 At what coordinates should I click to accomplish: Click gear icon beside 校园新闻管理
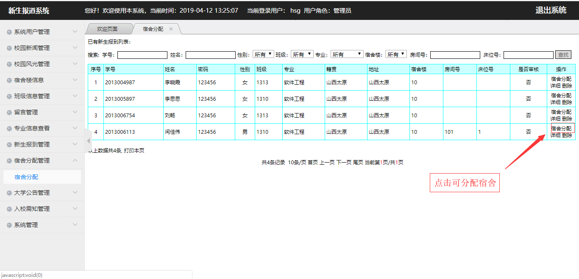9,48
